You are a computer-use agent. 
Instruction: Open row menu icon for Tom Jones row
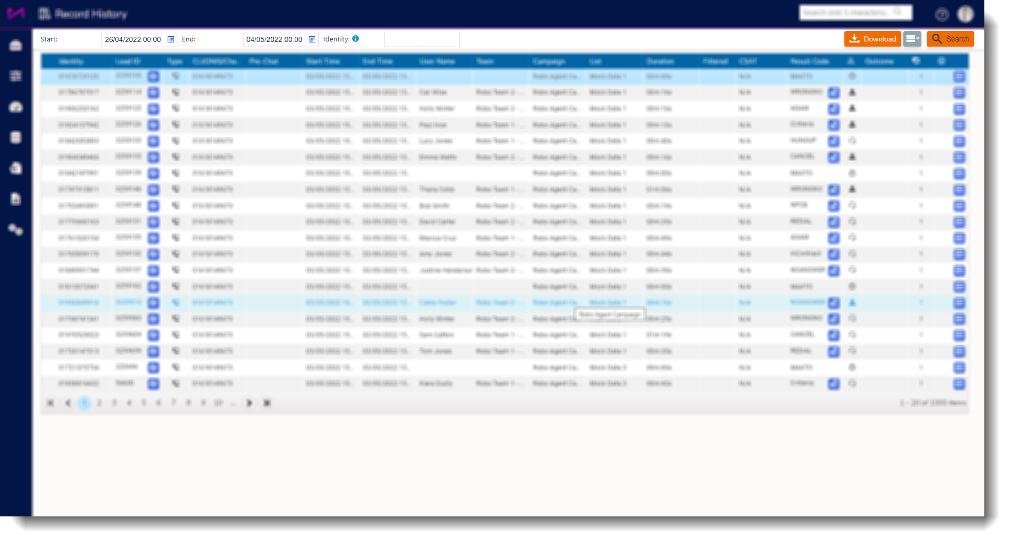point(959,352)
